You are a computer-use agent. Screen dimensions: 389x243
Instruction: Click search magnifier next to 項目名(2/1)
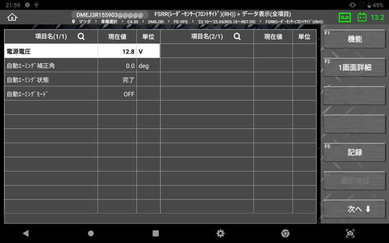237,36
